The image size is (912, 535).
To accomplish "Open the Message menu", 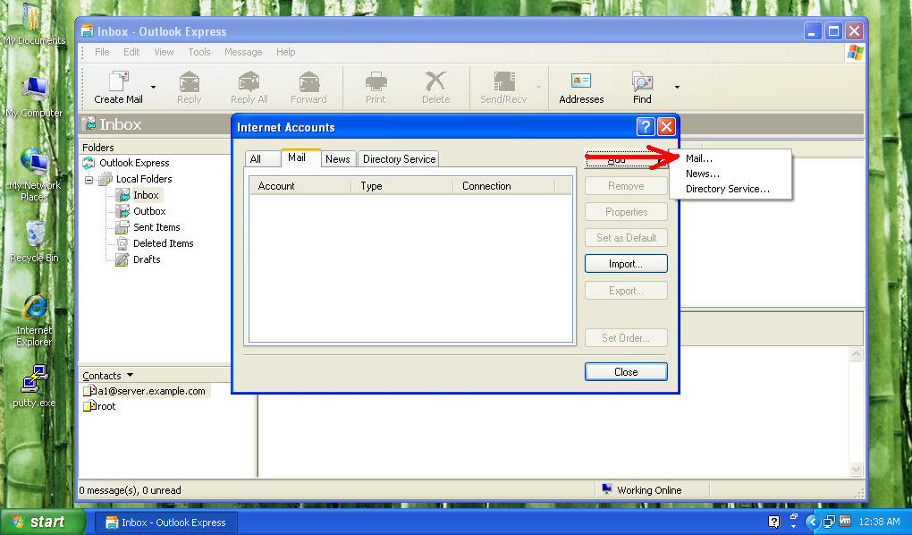I will (243, 52).
